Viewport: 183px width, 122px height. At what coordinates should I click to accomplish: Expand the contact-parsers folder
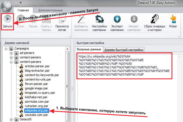point(11,58)
